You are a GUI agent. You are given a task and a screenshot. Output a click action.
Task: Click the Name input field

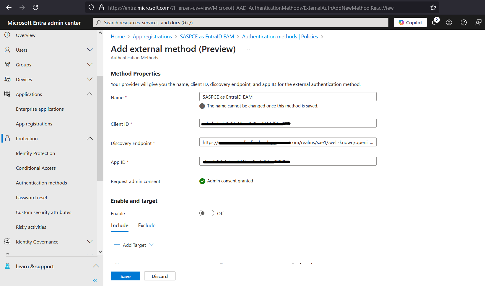click(288, 97)
